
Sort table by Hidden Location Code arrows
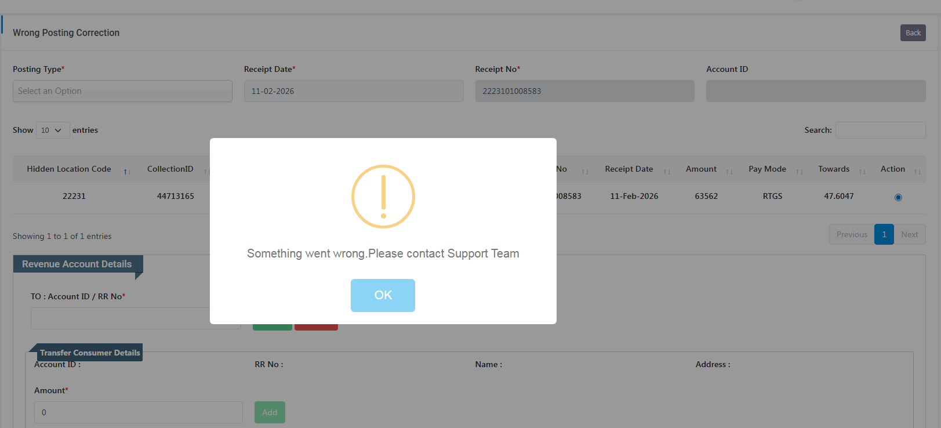[127, 172]
